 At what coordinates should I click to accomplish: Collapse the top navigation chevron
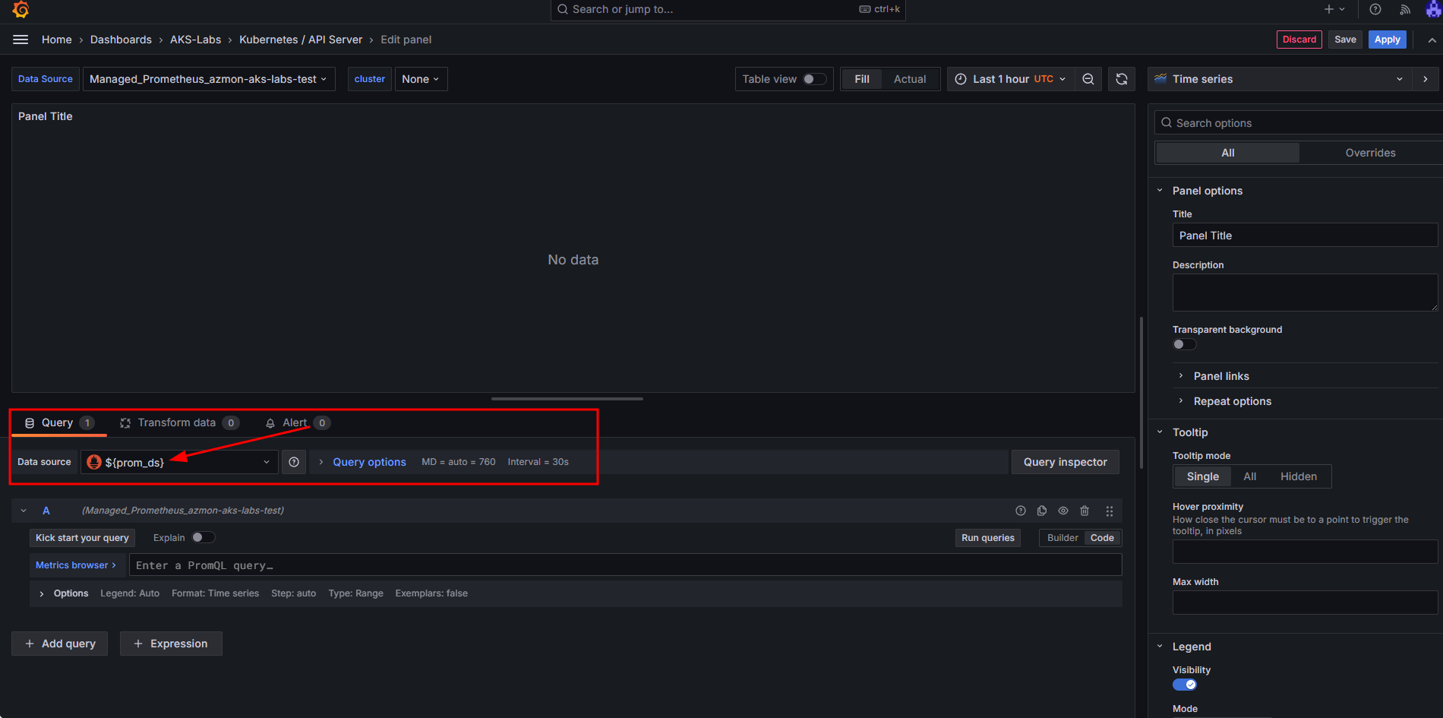click(1432, 40)
